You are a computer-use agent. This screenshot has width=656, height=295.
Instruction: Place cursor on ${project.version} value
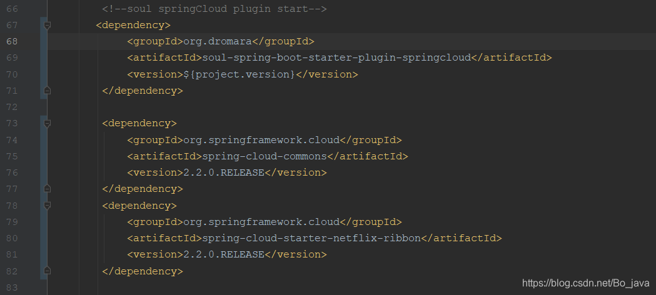tap(240, 74)
